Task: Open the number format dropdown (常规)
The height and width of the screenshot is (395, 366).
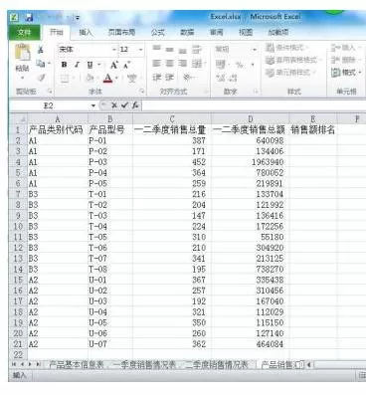Action: 255,50
